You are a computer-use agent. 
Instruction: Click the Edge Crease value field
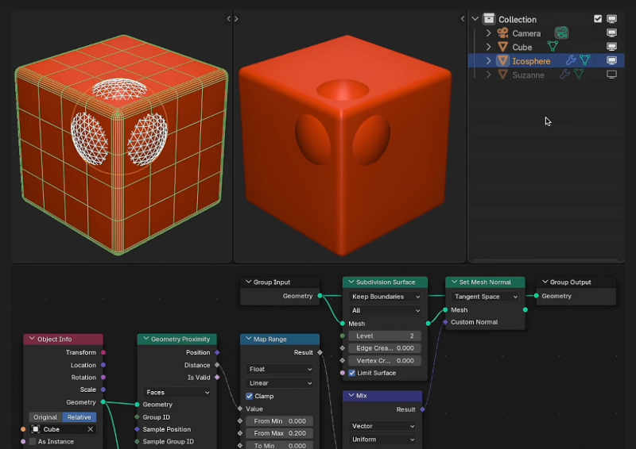point(385,348)
